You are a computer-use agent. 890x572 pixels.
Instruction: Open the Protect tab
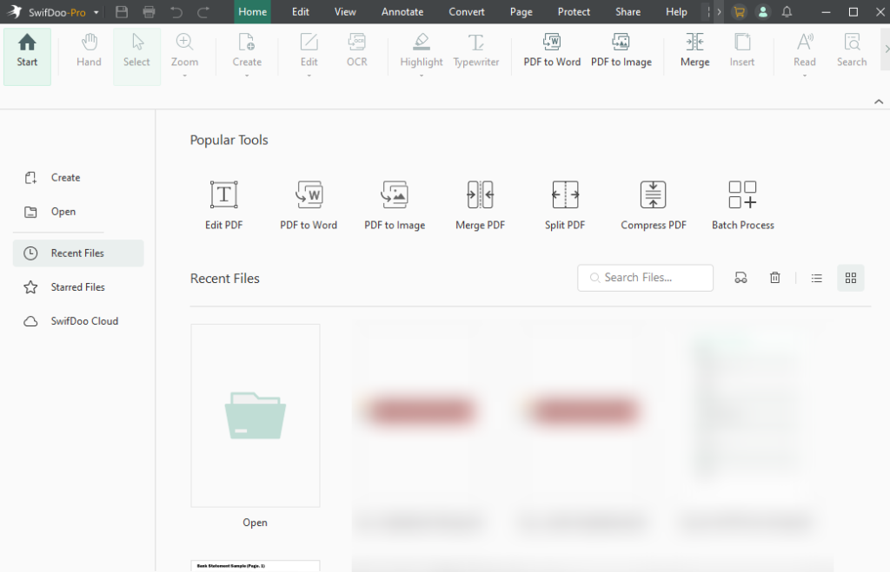(574, 11)
